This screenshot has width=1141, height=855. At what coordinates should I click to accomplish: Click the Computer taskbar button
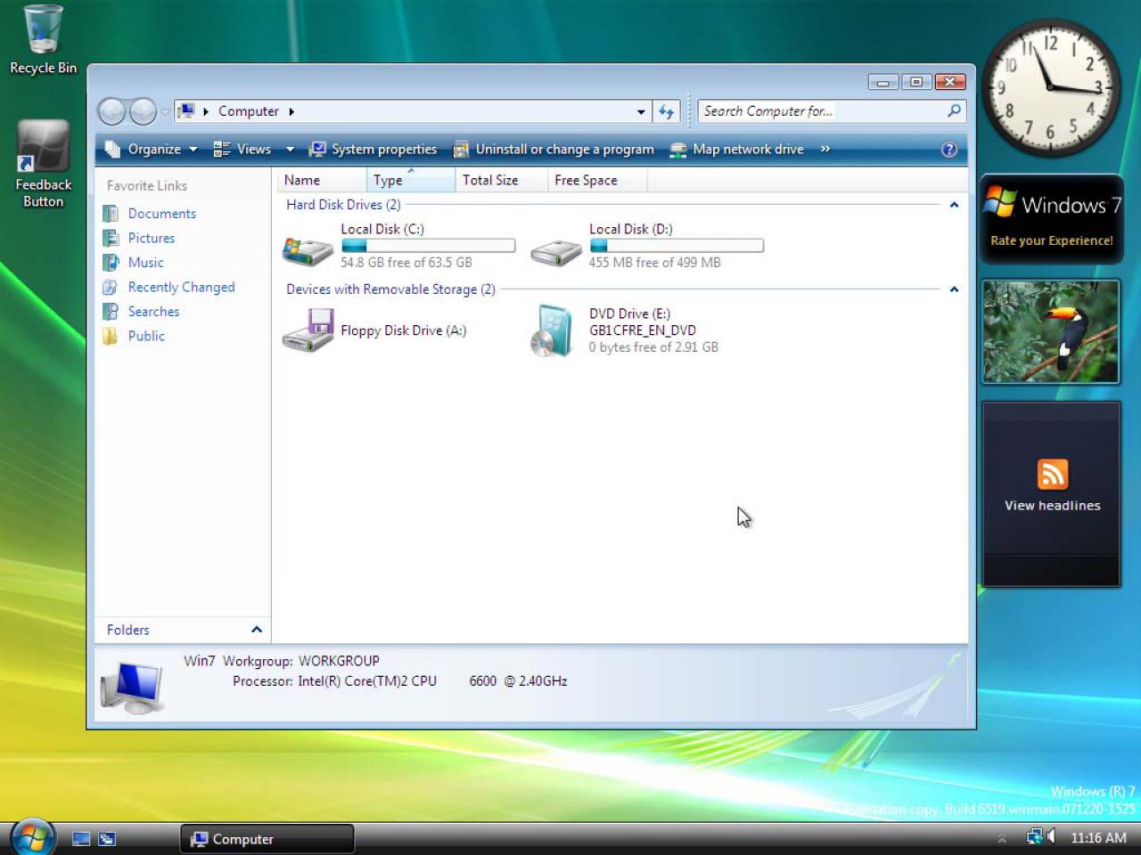point(267,839)
